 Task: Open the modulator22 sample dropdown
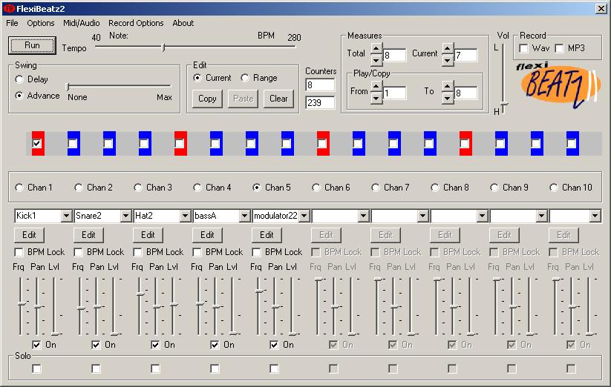tap(304, 216)
